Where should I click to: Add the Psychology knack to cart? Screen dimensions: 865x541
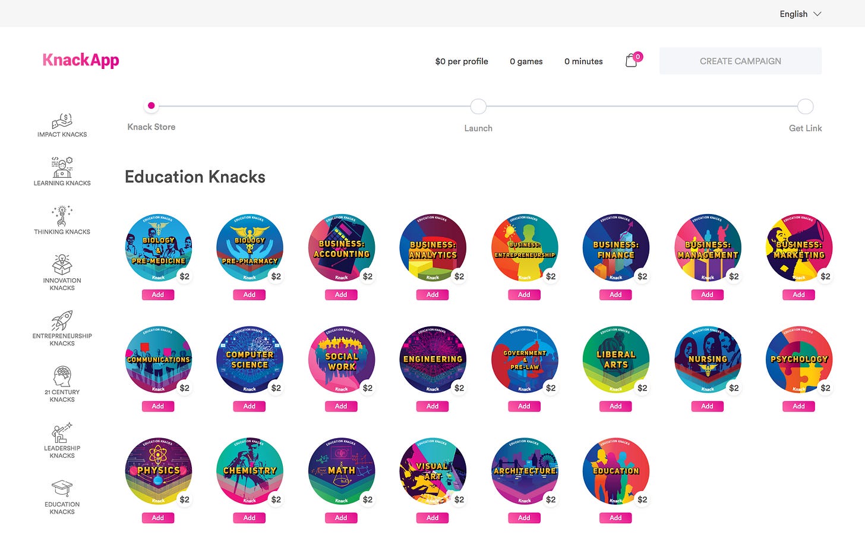point(798,406)
